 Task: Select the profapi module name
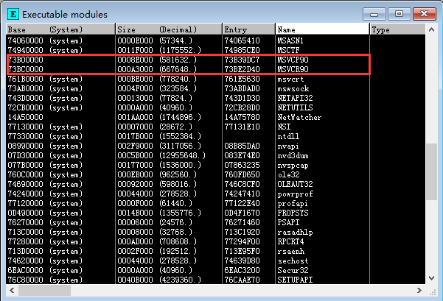pos(293,203)
